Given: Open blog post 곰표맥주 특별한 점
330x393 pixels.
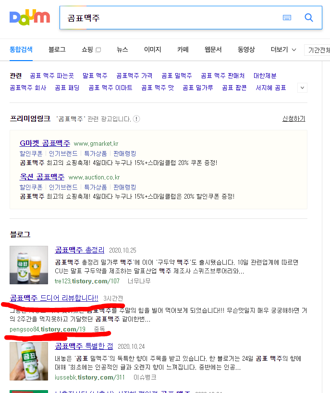Looking at the screenshot, I should click(x=84, y=346).
